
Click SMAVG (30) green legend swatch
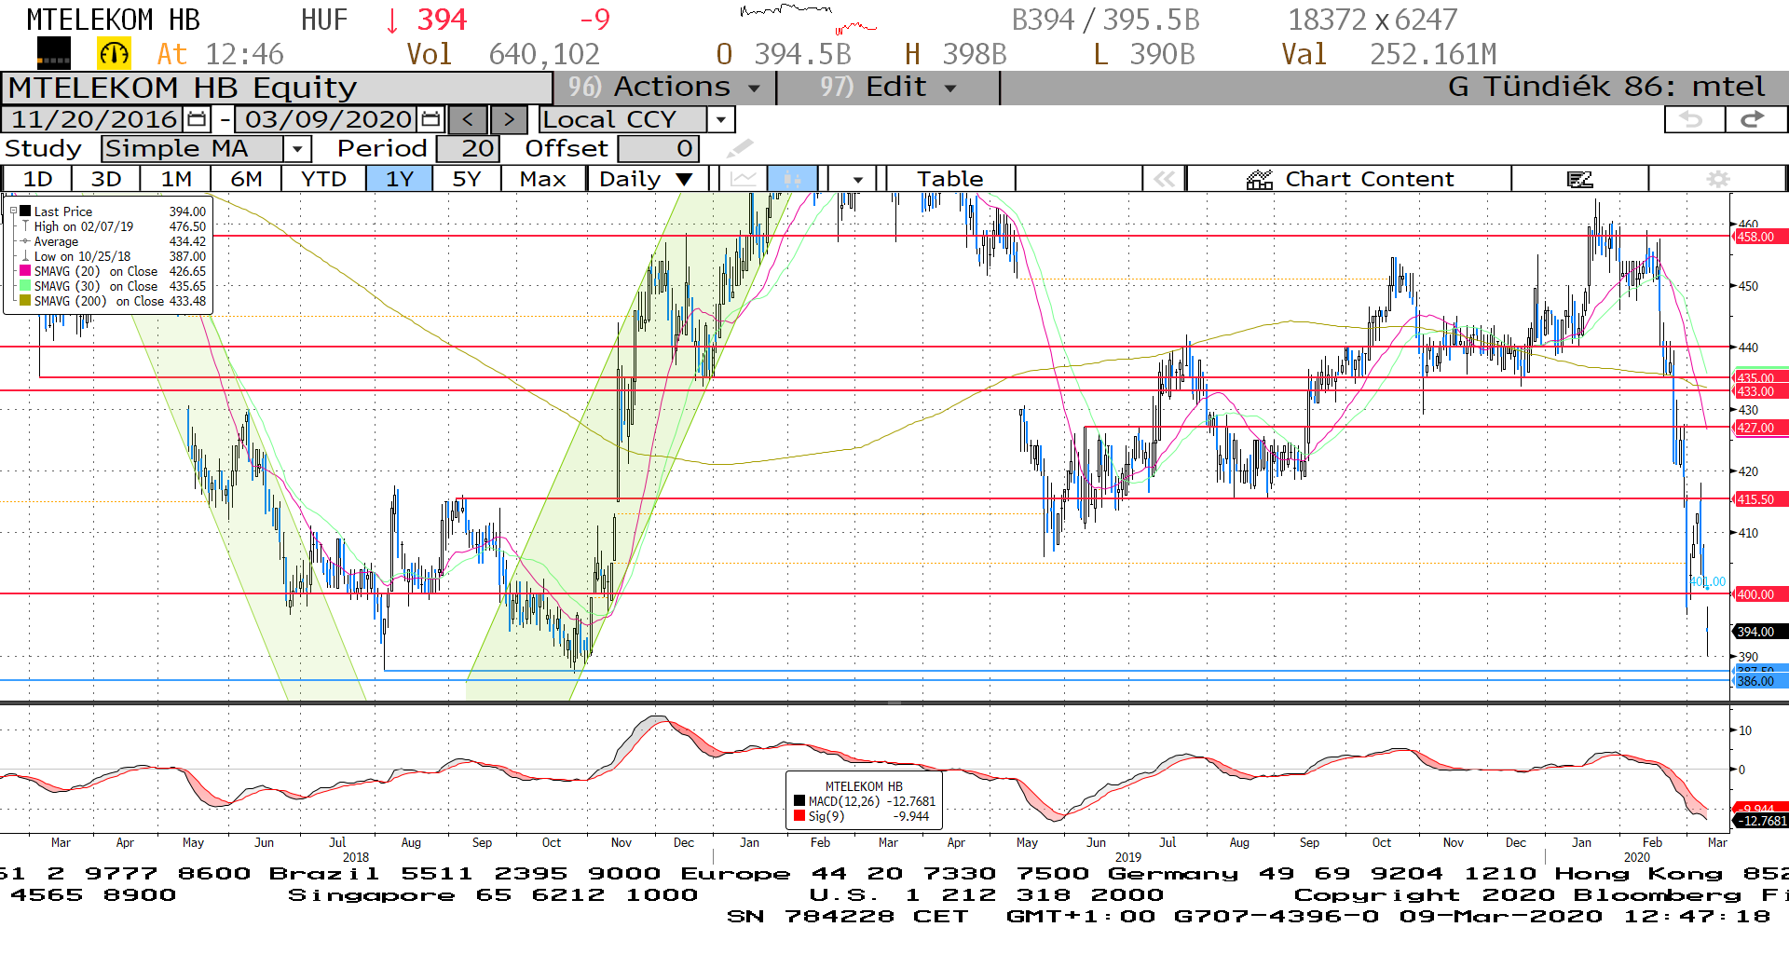tap(25, 286)
